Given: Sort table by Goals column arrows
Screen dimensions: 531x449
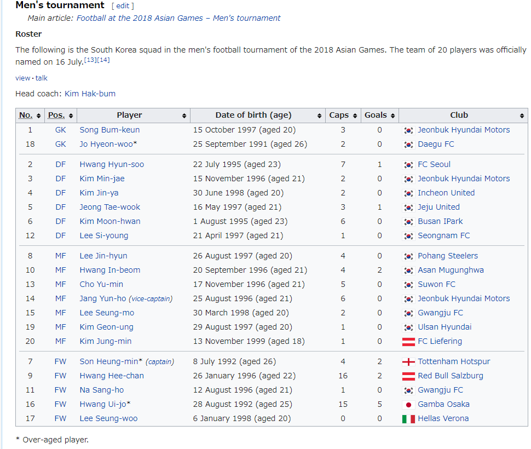Looking at the screenshot, I should click(393, 116).
